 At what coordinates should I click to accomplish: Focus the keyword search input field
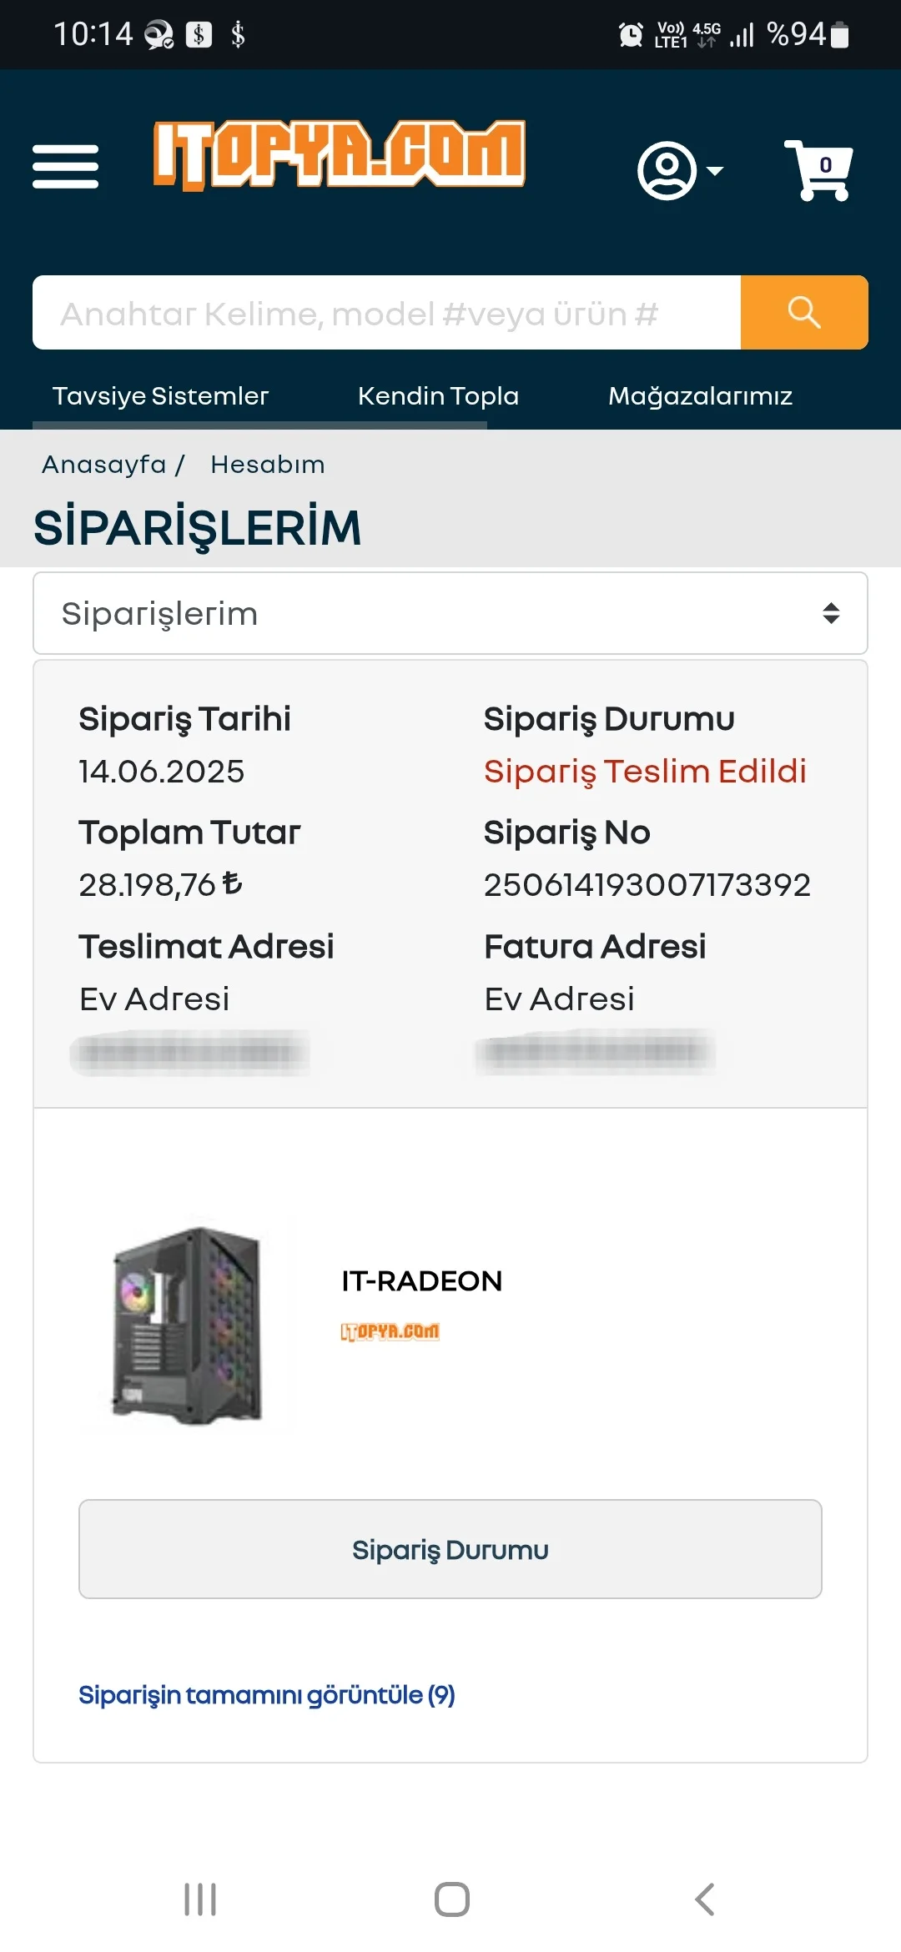tap(385, 313)
